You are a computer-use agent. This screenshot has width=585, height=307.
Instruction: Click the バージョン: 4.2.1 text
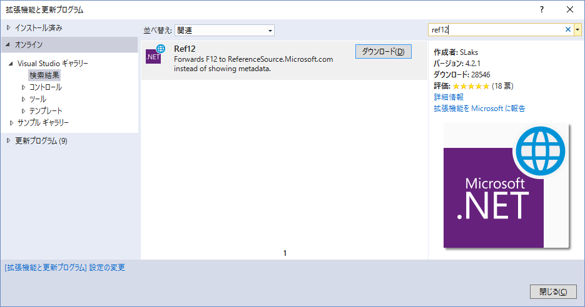click(x=457, y=63)
